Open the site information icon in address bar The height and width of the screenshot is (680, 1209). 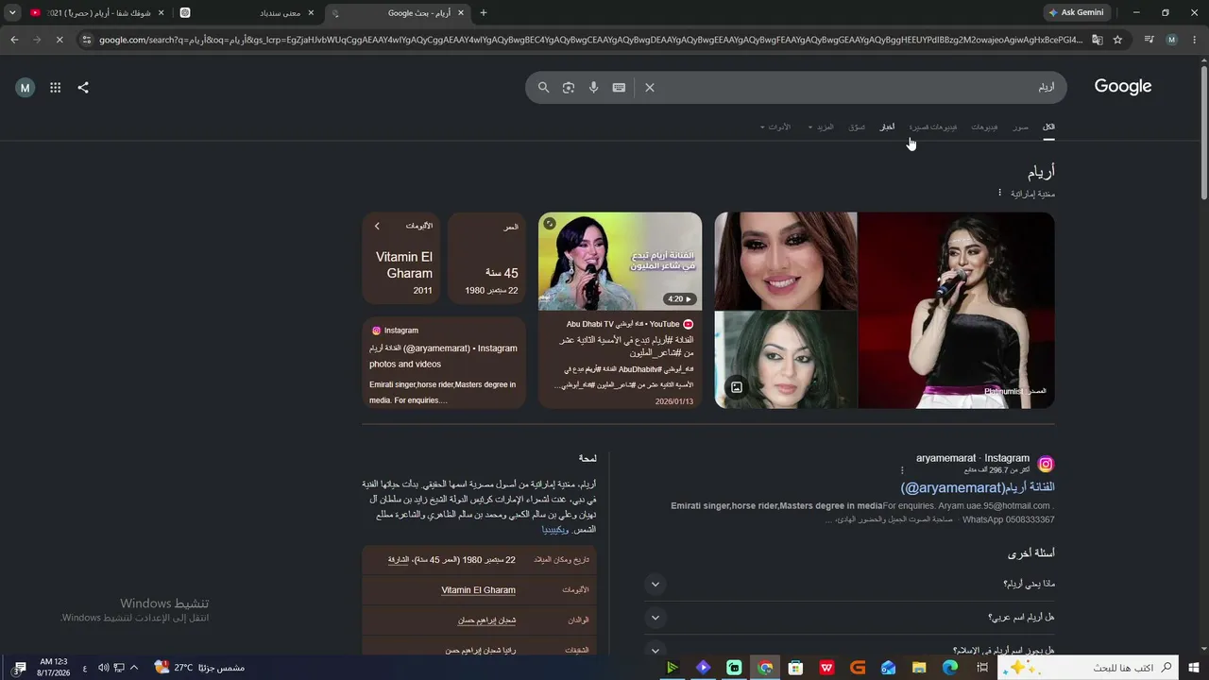87,40
